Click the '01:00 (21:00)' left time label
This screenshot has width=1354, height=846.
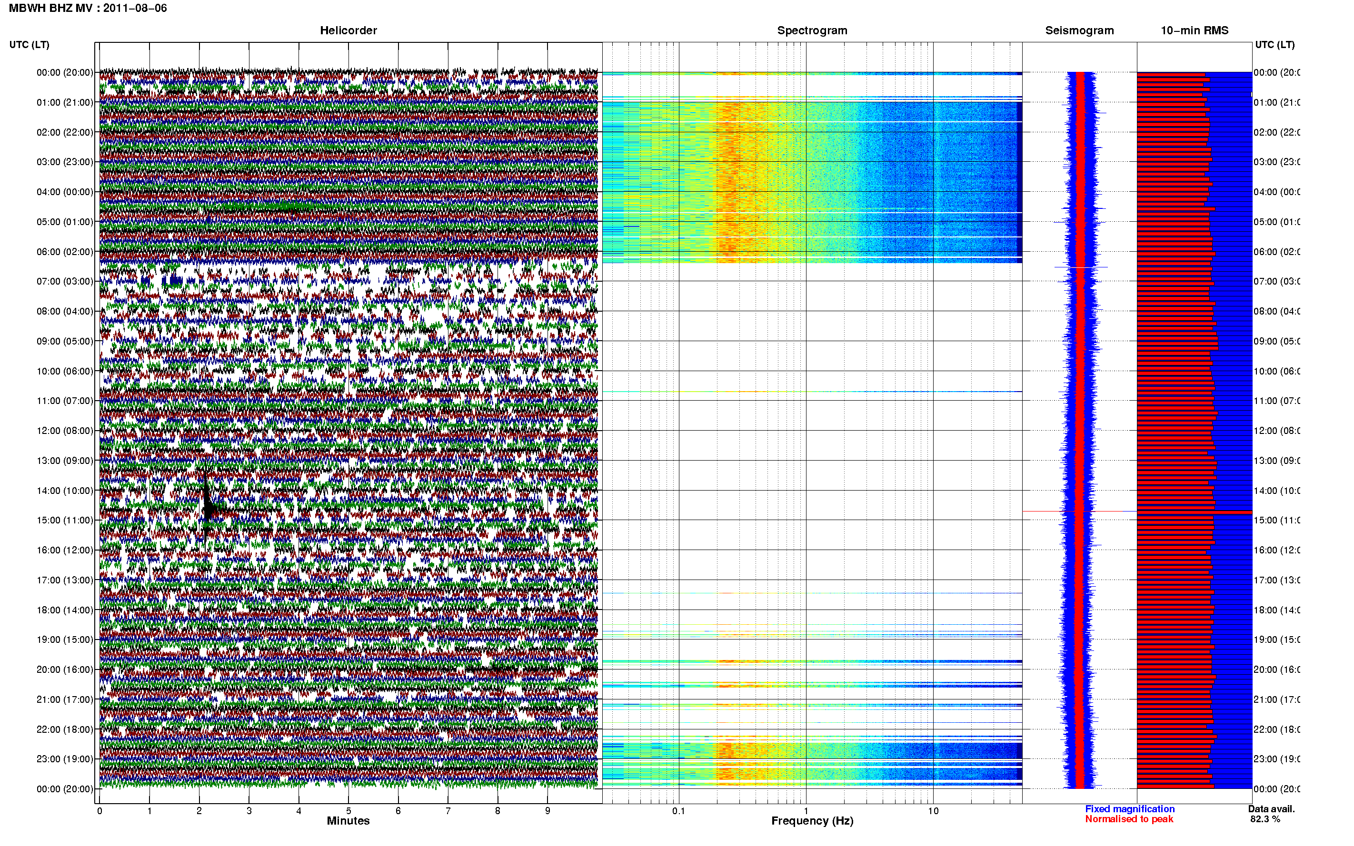[x=65, y=102]
